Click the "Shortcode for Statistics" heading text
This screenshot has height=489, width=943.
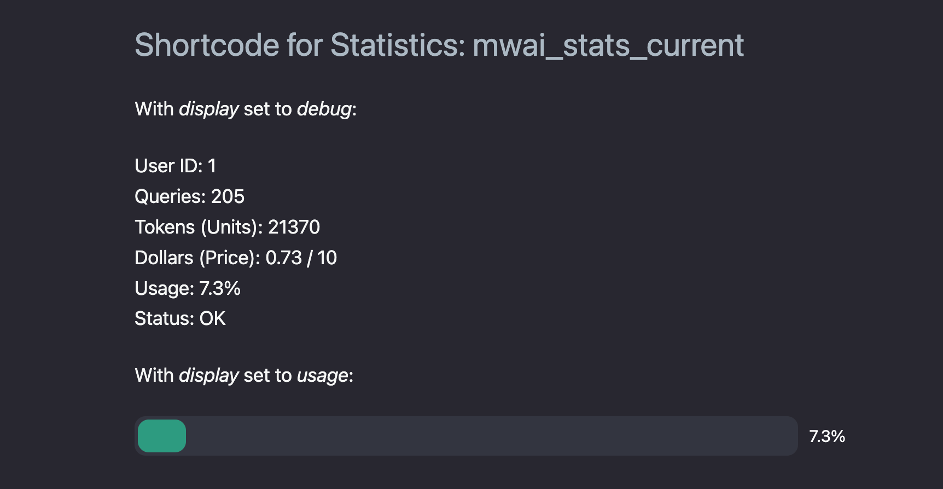tap(299, 45)
